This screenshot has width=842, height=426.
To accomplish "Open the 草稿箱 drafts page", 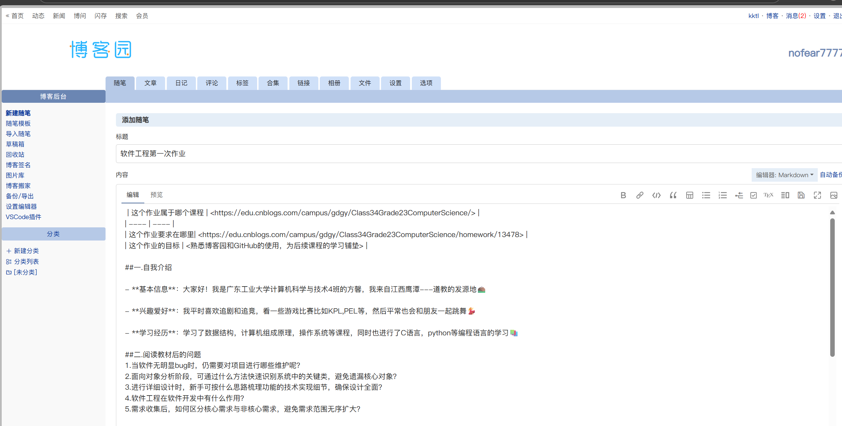I will tap(15, 144).
